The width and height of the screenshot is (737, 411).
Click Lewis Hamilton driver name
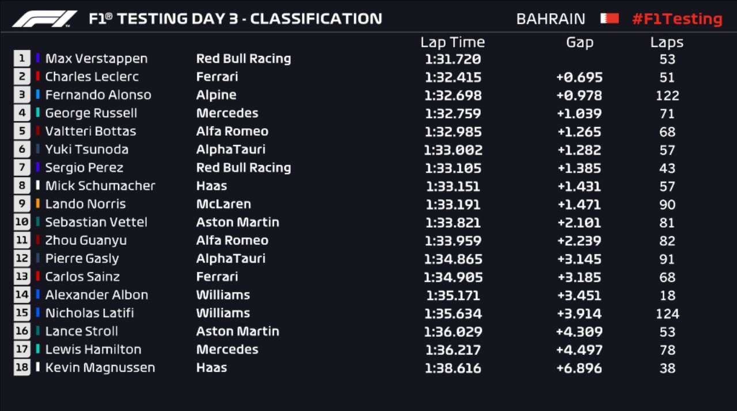(x=93, y=349)
